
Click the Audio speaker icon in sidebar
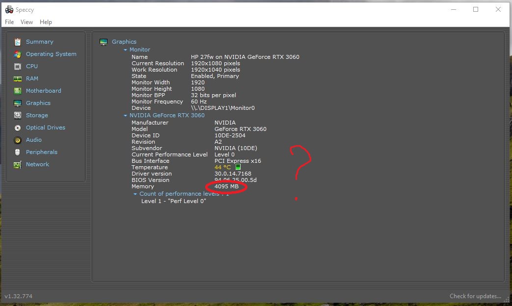pos(18,140)
